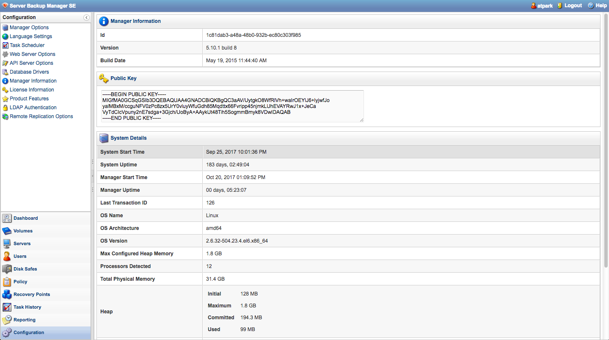This screenshot has width=609, height=340.
Task: Open Manager Options settings
Action: tap(29, 28)
